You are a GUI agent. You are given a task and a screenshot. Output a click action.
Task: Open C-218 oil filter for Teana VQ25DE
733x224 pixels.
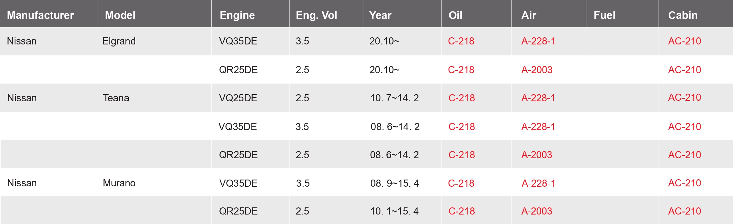pos(462,98)
